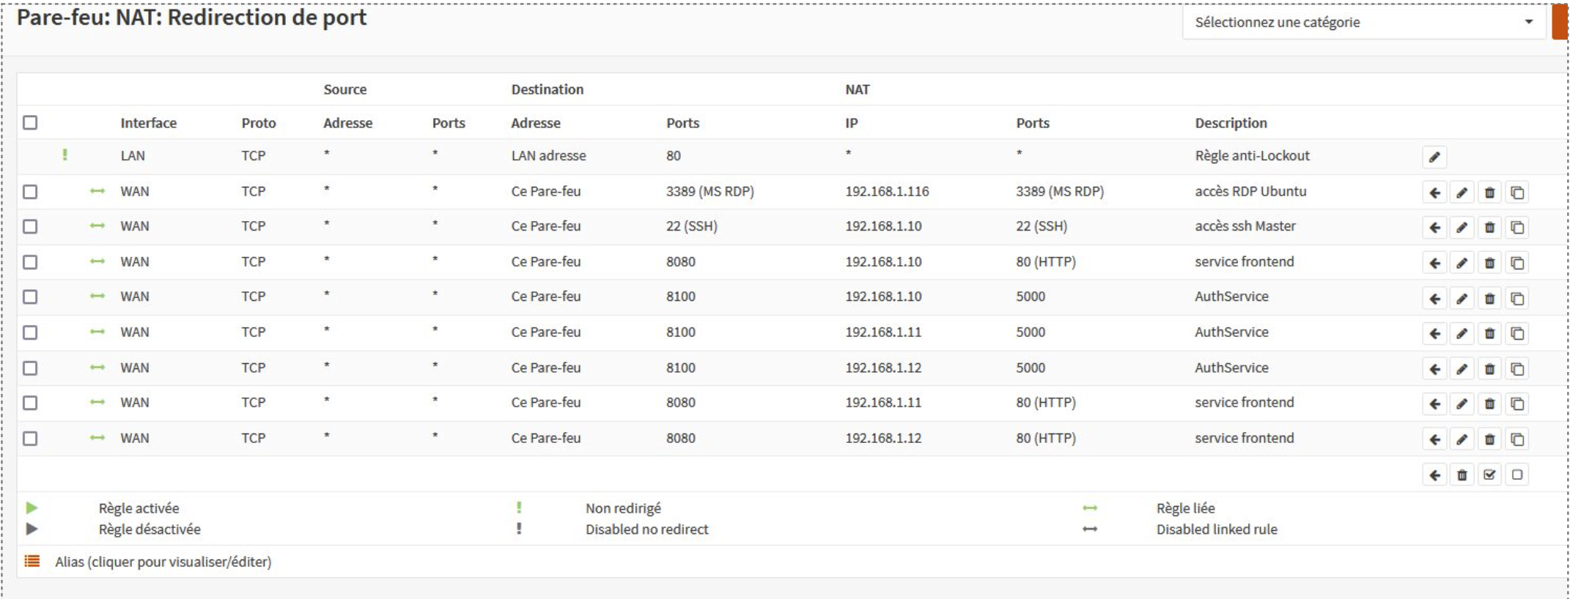The image size is (1570, 599).
Task: Clone service frontend rule for 192.168.1.10
Action: (x=1517, y=263)
